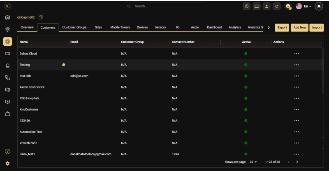Toggle active status of KiruCustomer
The height and width of the screenshot is (171, 329).
[x=246, y=109]
